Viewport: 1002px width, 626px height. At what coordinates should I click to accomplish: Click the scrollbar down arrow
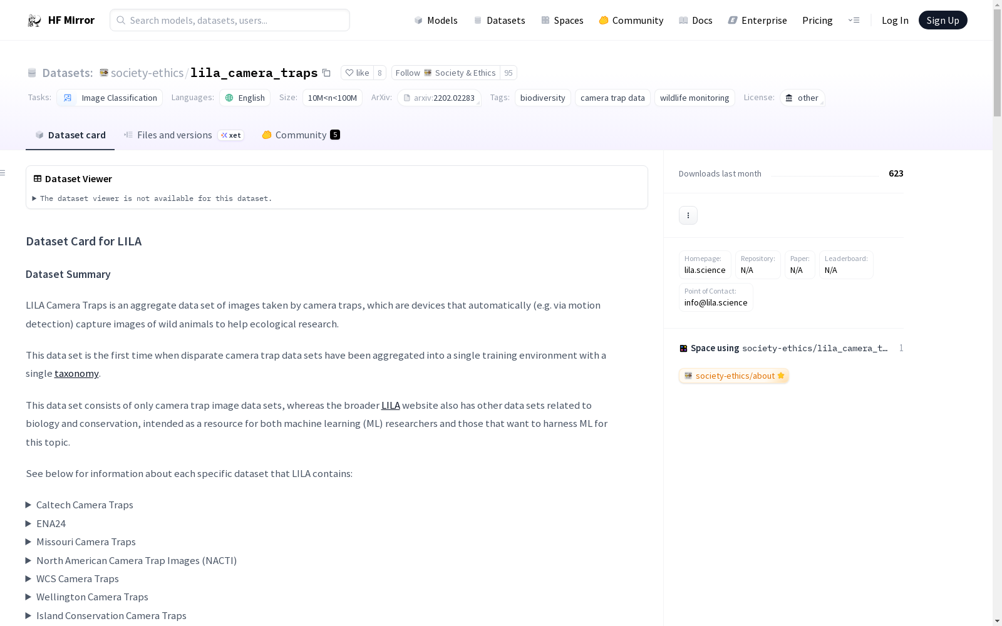click(x=997, y=621)
